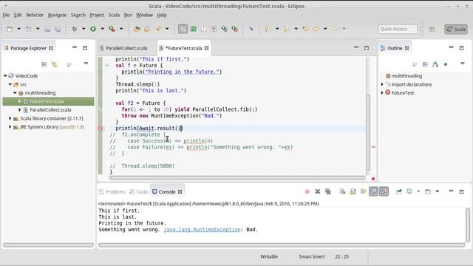This screenshot has height=266, width=473.
Task: Click the green Run button
Action: 93,29
